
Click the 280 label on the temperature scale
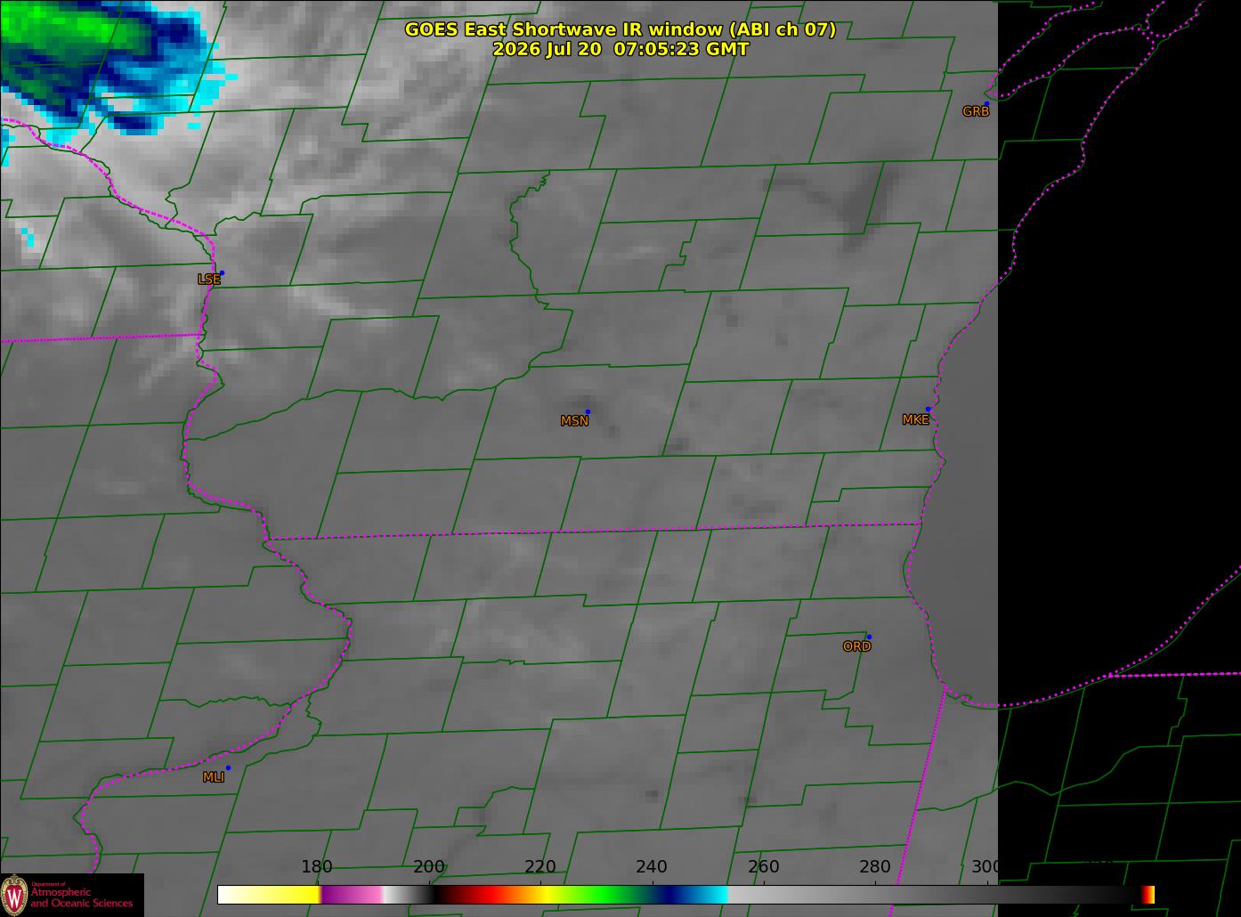click(875, 867)
